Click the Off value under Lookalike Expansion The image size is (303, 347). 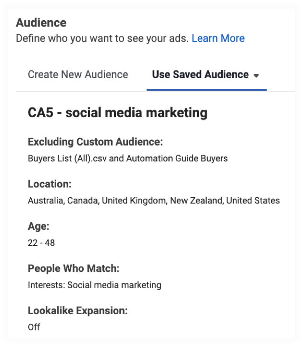tap(34, 327)
